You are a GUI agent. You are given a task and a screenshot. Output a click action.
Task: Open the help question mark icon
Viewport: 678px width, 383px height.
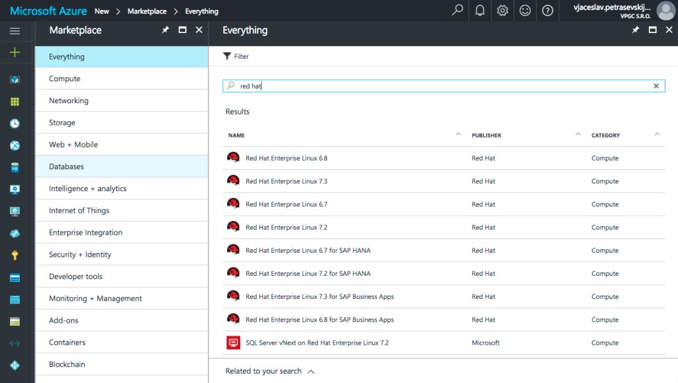click(x=548, y=11)
